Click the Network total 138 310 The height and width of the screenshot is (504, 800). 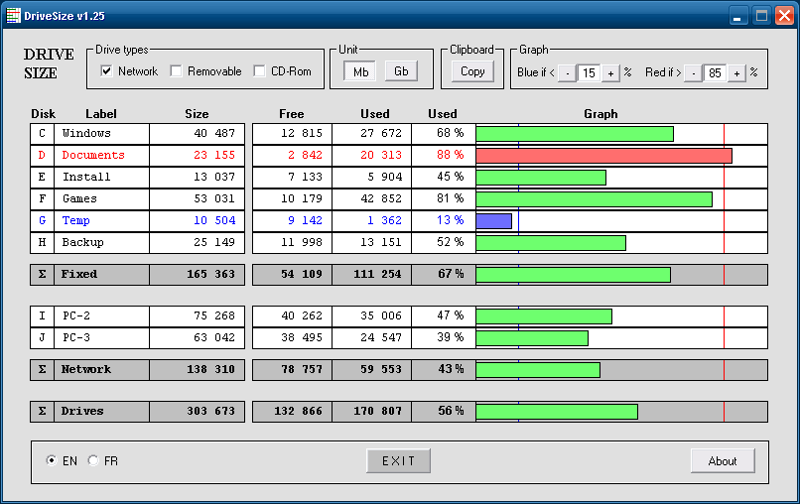click(x=210, y=370)
